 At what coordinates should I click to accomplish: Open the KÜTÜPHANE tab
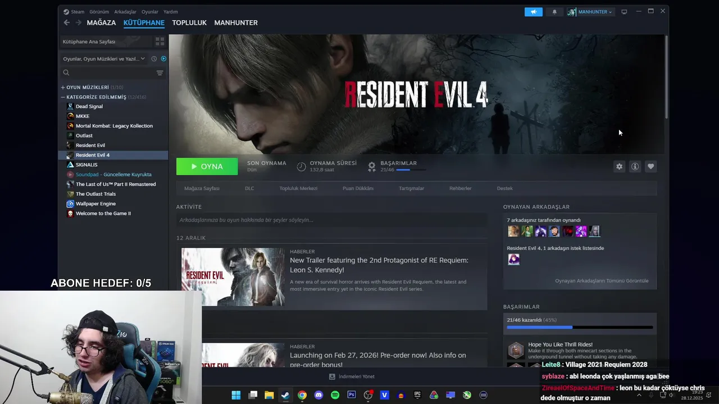(144, 23)
